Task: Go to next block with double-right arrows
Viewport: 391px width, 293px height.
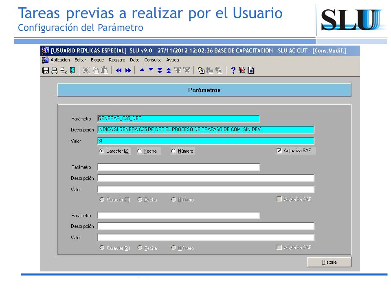Action: pos(128,70)
